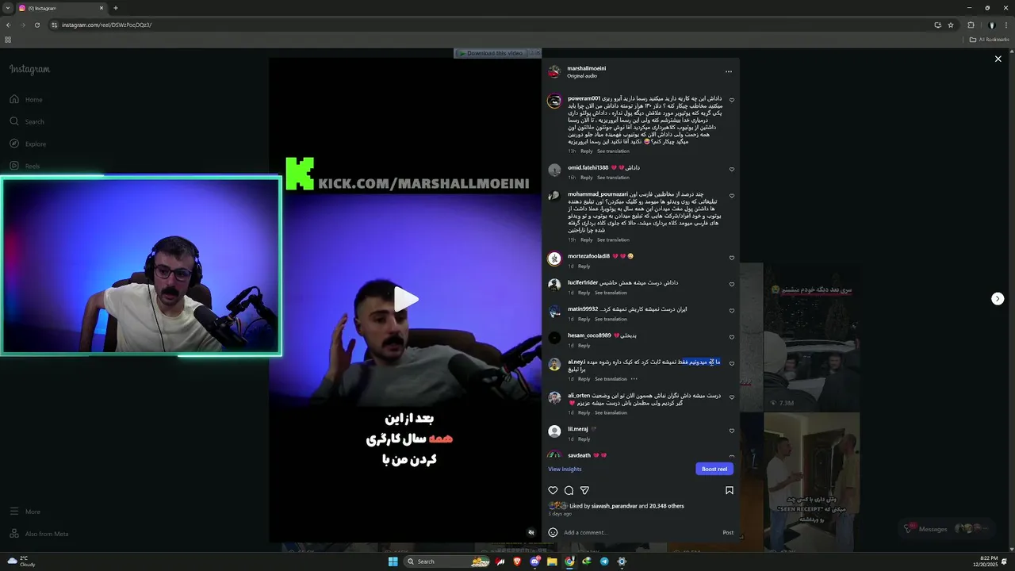Save the reel with the bookmark icon
Viewport: 1015px width, 571px height.
[x=730, y=490]
